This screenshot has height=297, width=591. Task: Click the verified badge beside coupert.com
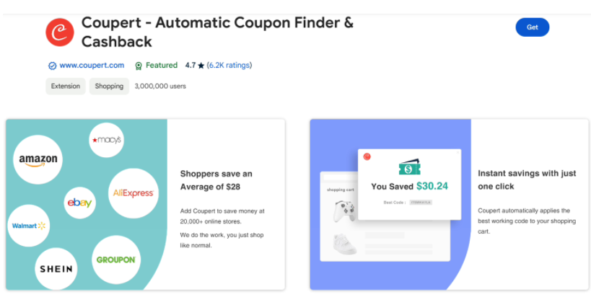(52, 66)
